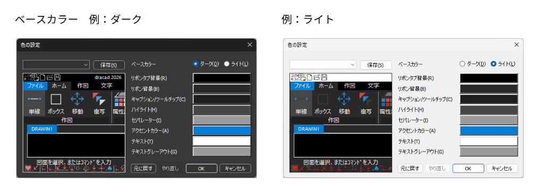Pick リボン背景 color swatch, dark dialog
539x194 pixels.
[x=222, y=89]
